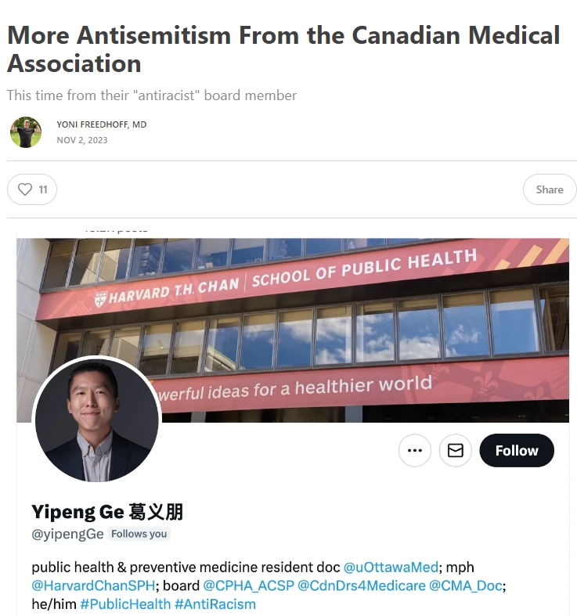Image resolution: width=577 pixels, height=616 pixels.
Task: Click the #PublicHealth hashtag
Action: [x=125, y=603]
